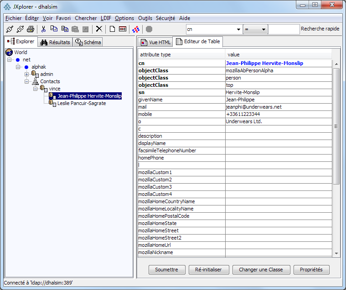Click the admin person icon in tree

35,74
